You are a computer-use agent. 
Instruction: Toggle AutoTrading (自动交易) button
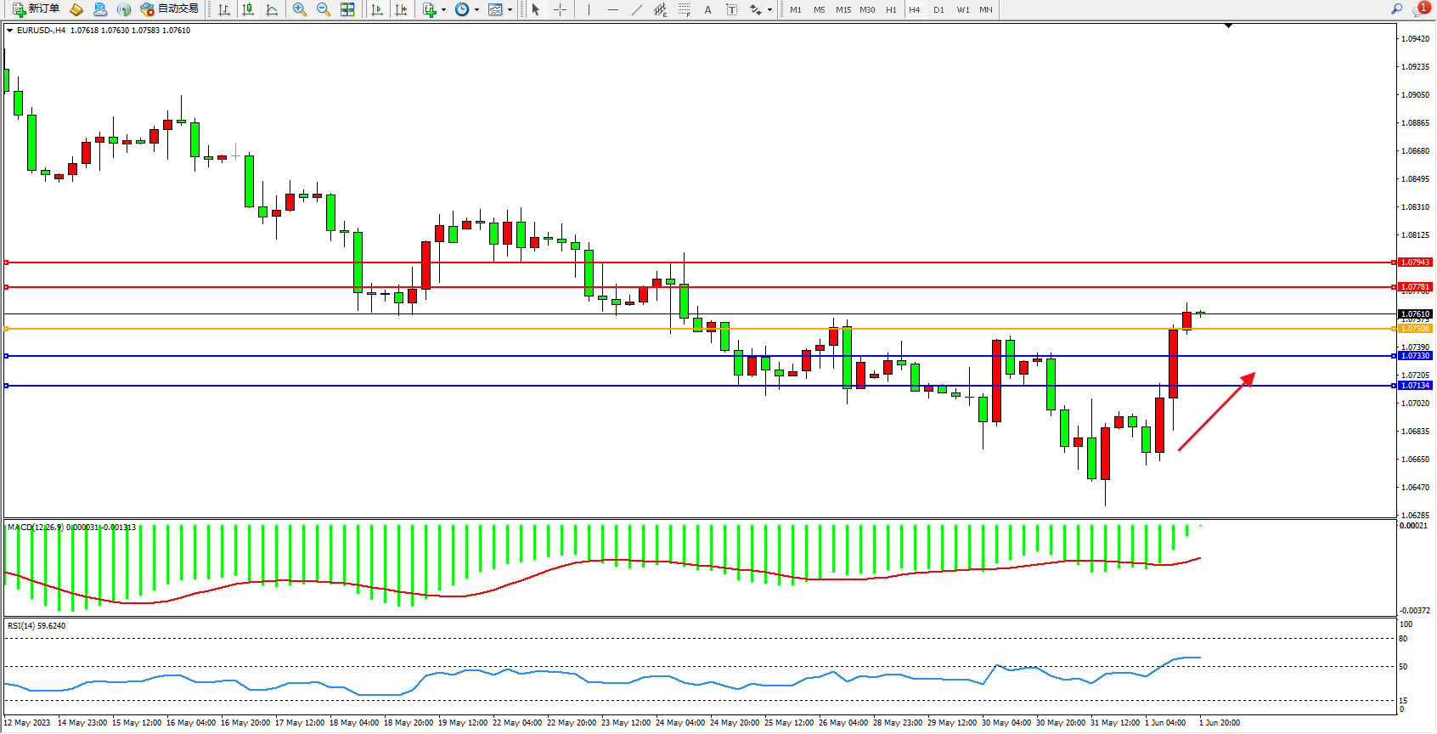click(x=169, y=9)
